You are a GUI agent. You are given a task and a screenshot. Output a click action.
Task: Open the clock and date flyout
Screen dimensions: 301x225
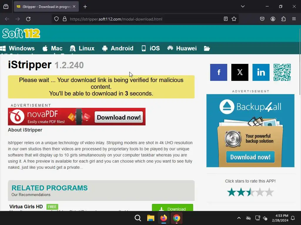[280, 218]
